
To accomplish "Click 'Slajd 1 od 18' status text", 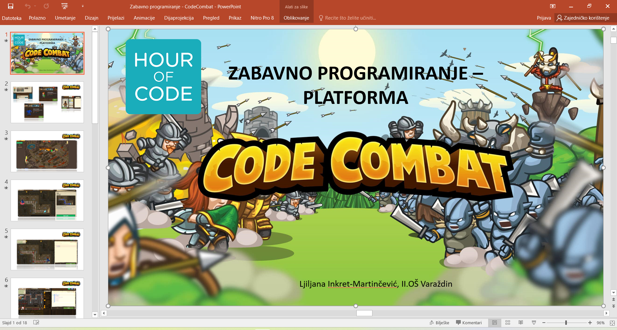I will click(14, 323).
